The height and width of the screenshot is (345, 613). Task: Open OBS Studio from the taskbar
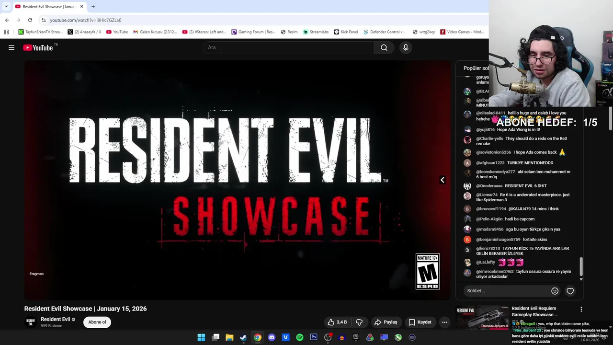pos(328,337)
